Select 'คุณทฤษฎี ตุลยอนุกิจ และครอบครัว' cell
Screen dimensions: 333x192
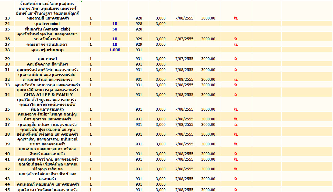(47, 184)
